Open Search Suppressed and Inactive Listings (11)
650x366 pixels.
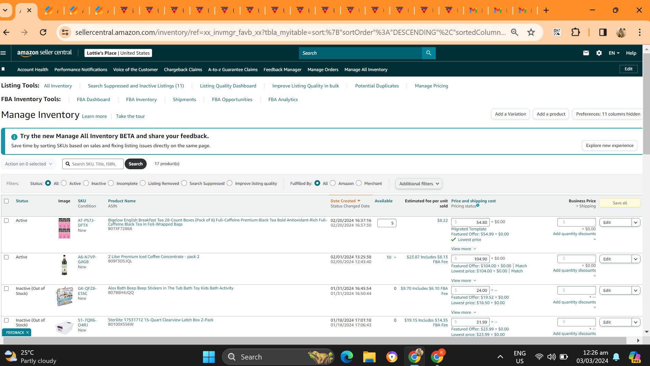click(136, 86)
